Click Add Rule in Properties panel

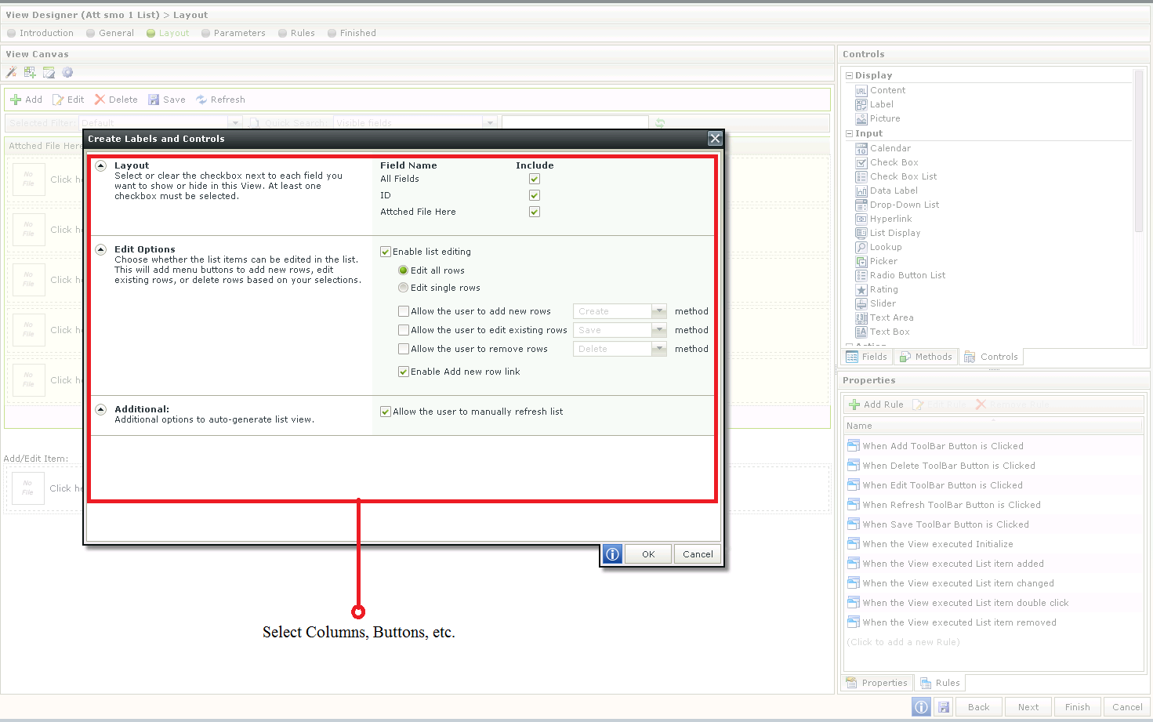[x=876, y=405]
